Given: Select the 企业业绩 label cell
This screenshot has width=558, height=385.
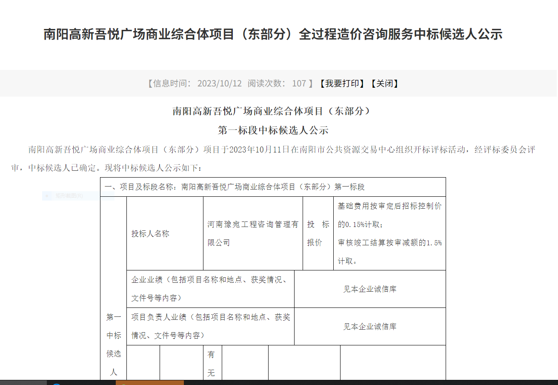Looking at the screenshot, I should [210, 289].
